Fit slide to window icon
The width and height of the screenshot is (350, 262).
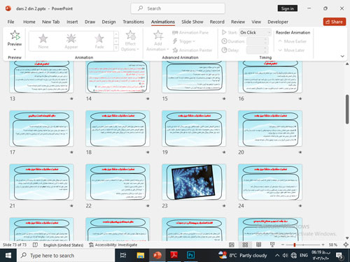click(x=346, y=245)
